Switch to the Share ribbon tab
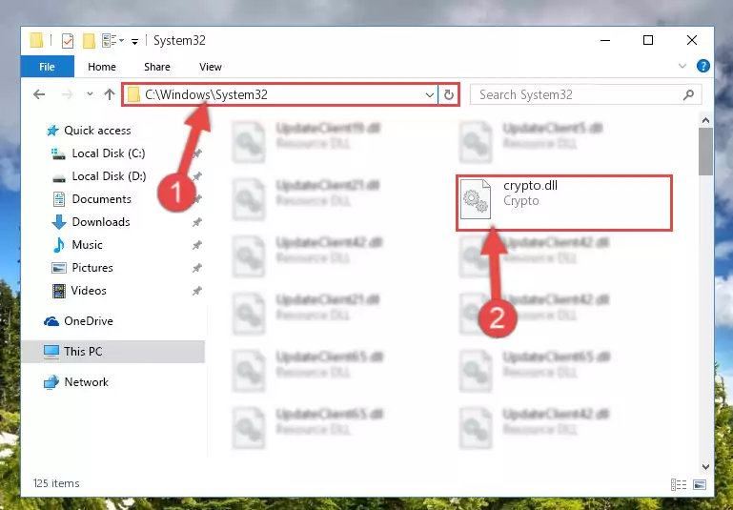The height and width of the screenshot is (510, 733). 157,67
